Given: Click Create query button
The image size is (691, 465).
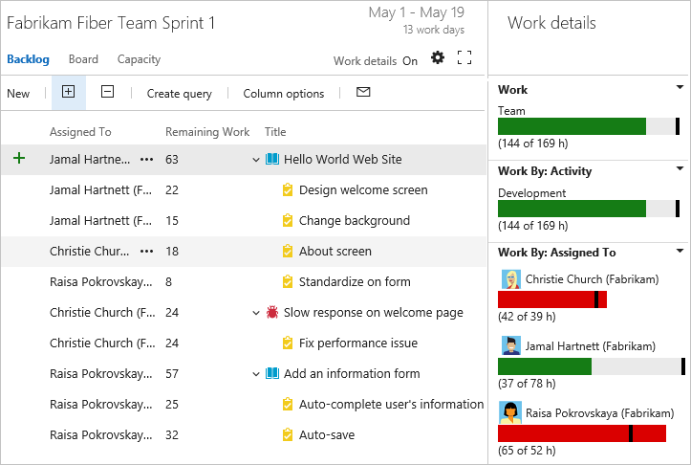Looking at the screenshot, I should [x=179, y=94].
